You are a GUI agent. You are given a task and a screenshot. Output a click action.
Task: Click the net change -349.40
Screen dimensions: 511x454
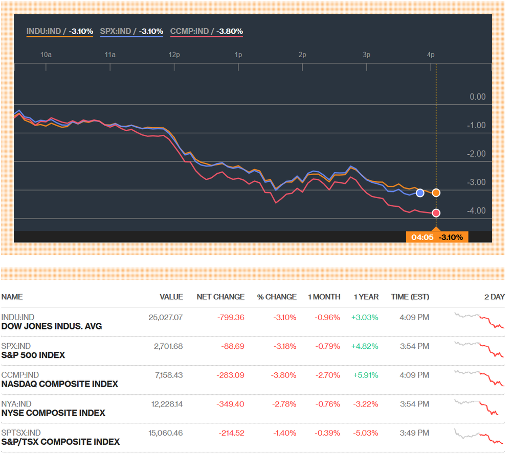click(x=230, y=404)
